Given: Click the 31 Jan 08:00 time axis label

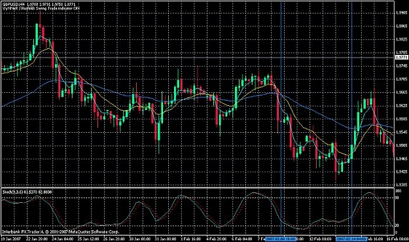Looking at the screenshot, I should [166, 239].
